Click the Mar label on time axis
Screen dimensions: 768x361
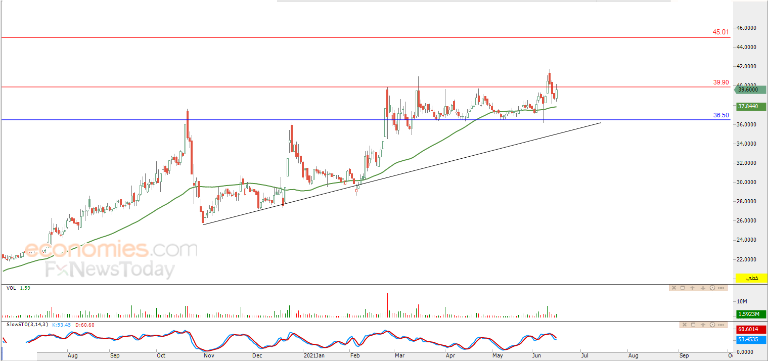[x=400, y=355]
